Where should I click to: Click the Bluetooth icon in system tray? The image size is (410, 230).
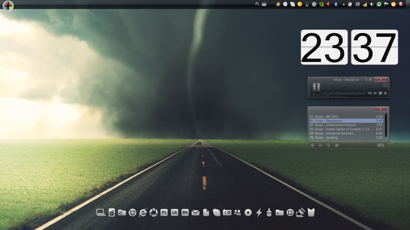tap(336, 4)
